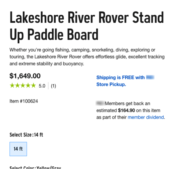This screenshot has width=187, height=169.
Task: Click the estimated $164.90 dividend amount
Action: coord(127,110)
